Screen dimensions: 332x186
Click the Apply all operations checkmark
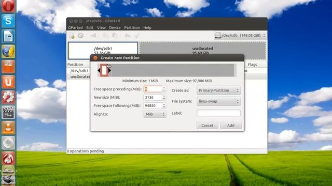click(x=137, y=36)
